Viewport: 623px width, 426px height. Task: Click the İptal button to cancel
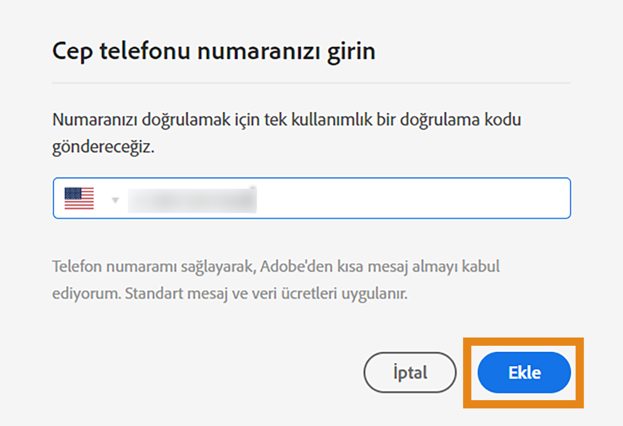tap(410, 372)
